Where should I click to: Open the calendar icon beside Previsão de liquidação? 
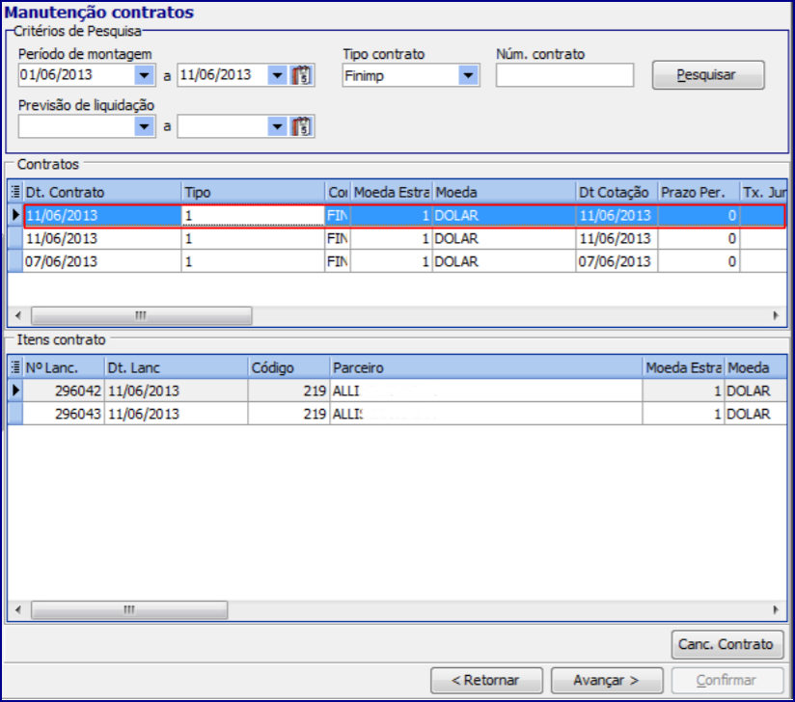tap(302, 126)
